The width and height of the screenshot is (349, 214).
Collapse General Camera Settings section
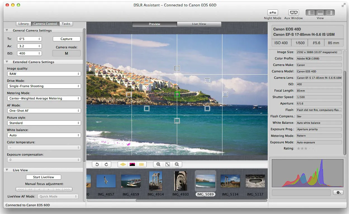7,30
